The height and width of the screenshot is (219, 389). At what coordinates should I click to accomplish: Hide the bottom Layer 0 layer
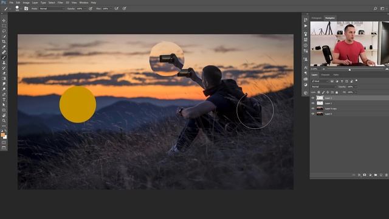tap(313, 114)
